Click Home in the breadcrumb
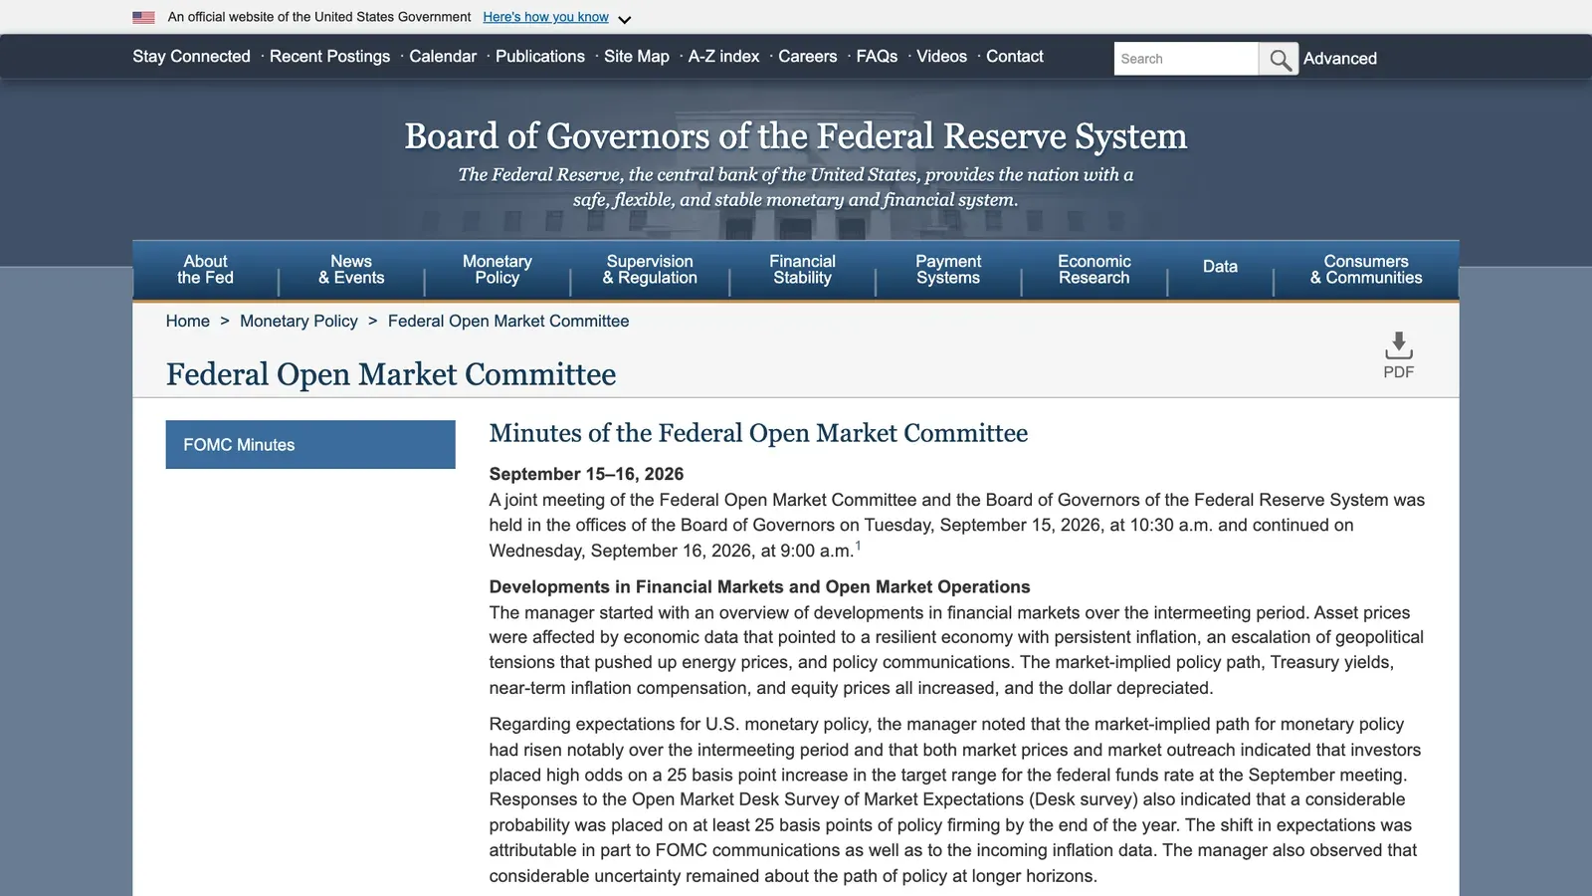This screenshot has height=896, width=1592. point(188,322)
